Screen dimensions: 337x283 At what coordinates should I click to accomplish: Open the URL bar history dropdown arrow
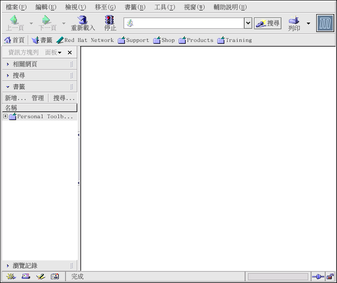[248, 23]
